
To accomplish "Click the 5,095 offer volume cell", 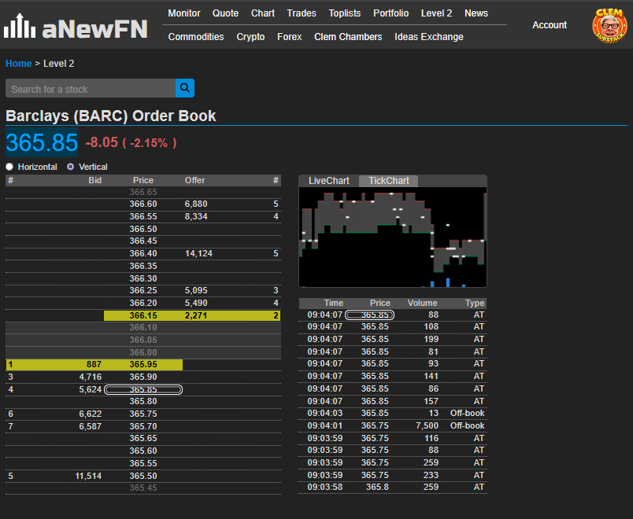I will point(196,290).
